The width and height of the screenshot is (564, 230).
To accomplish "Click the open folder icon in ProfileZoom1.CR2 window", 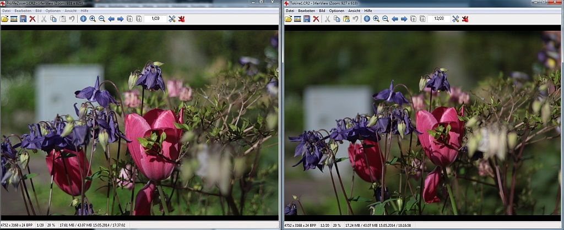I will tap(5, 19).
